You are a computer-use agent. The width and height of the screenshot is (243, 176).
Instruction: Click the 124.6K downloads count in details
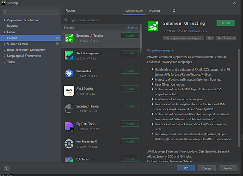169,31
